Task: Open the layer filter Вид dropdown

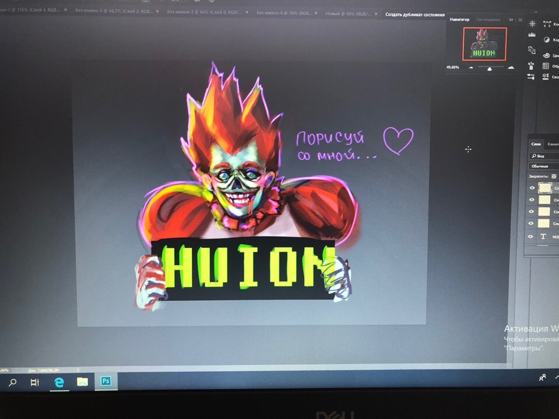Action: coord(544,156)
